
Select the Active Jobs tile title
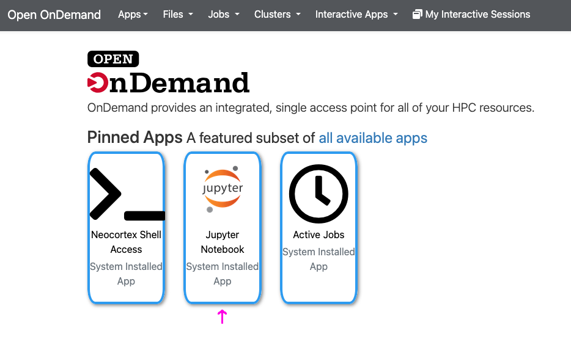coord(319,235)
